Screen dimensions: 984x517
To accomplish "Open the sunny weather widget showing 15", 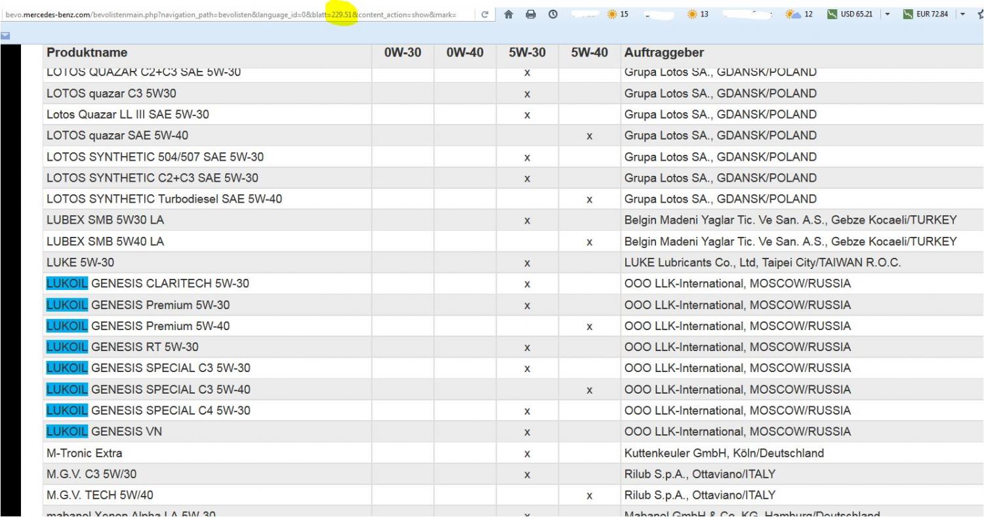I will click(x=618, y=14).
